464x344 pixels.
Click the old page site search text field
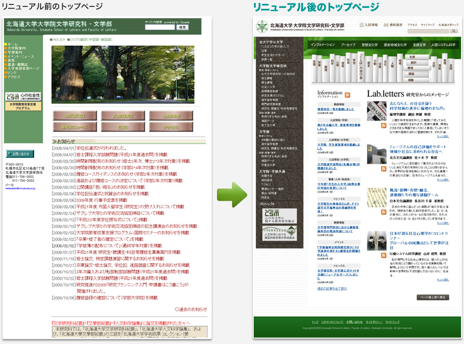160,28
